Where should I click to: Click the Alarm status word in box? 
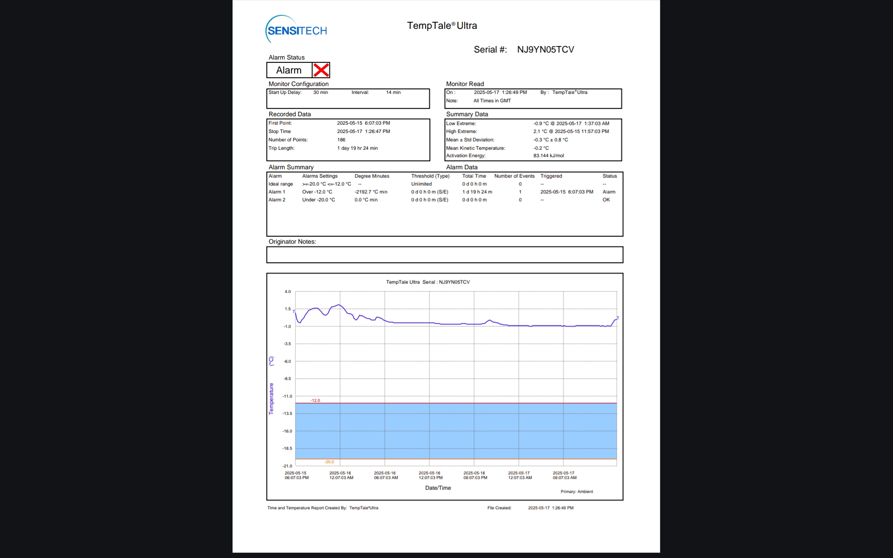289,70
